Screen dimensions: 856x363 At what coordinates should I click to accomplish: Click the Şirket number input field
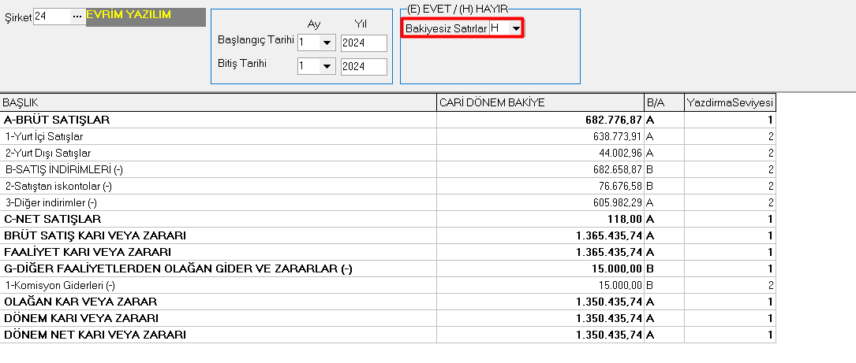point(52,17)
